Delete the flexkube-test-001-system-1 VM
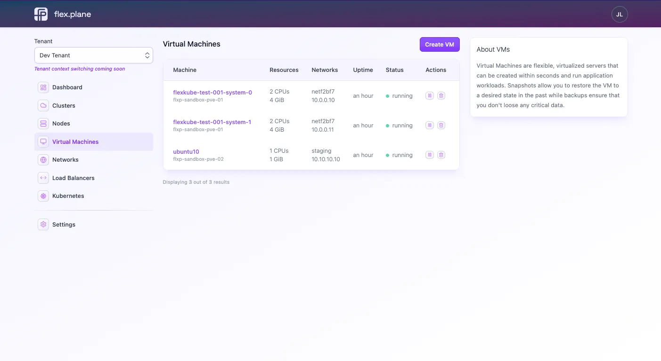This screenshot has width=661, height=361. (441, 125)
